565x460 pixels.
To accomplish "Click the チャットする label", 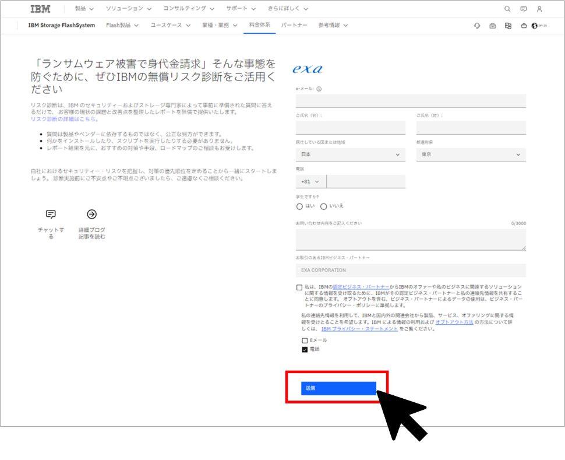I will pos(51,233).
